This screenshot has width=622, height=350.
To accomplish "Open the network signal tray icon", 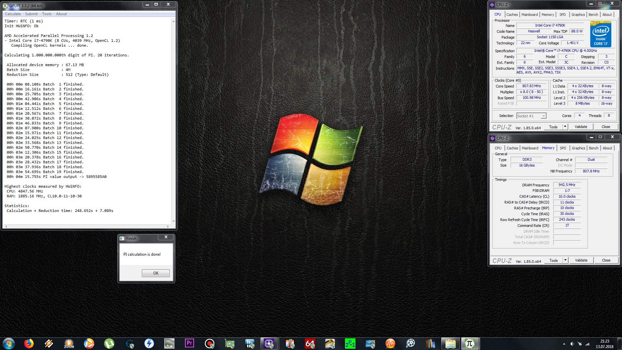I will coord(587,344).
